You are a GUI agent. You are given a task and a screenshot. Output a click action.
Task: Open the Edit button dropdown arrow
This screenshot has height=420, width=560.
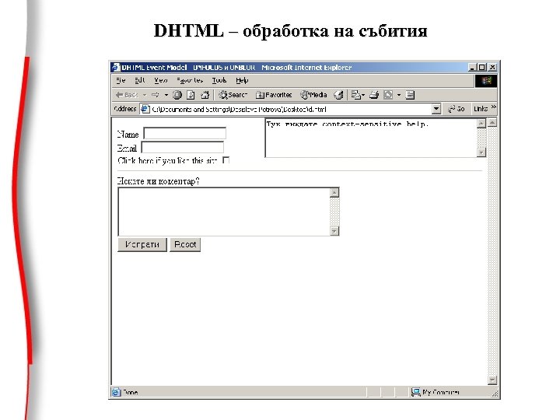pos(399,95)
